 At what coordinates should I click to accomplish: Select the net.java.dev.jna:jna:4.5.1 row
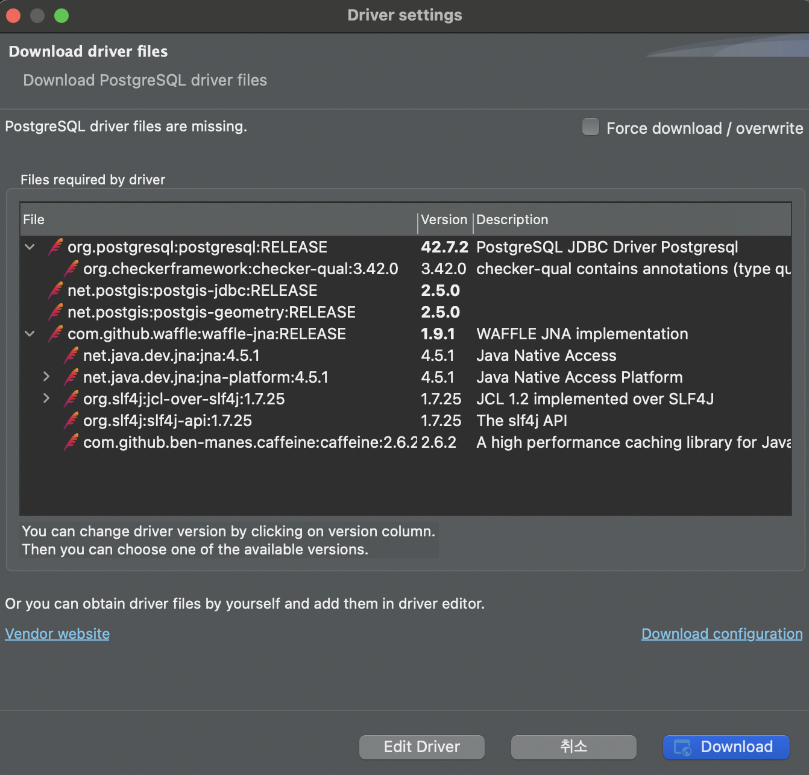click(406, 356)
